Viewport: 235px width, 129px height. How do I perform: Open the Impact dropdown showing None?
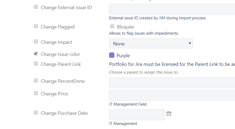click(x=151, y=44)
